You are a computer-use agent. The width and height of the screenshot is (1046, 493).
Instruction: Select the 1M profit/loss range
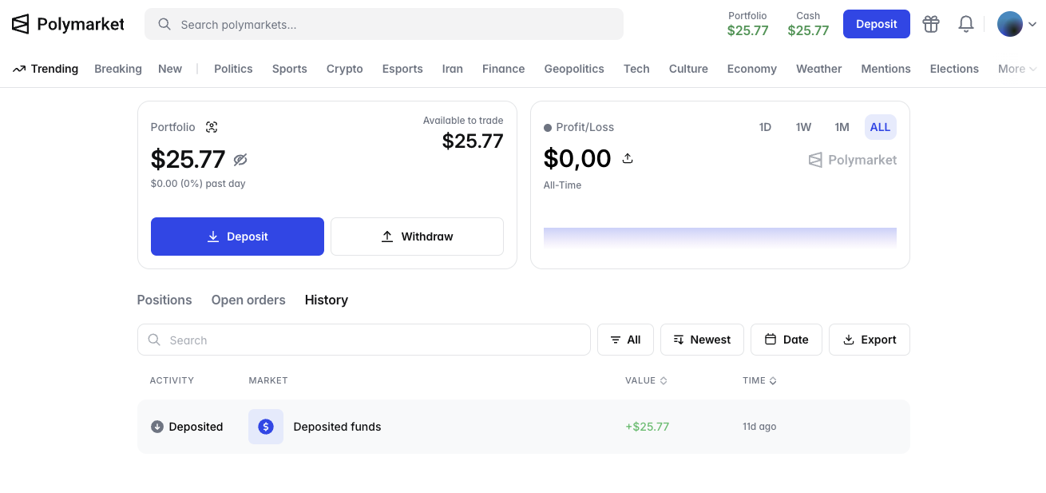coord(842,127)
